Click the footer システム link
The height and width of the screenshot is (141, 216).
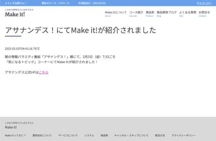tap(89, 135)
